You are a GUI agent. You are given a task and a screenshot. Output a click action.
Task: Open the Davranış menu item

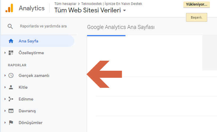27,111
